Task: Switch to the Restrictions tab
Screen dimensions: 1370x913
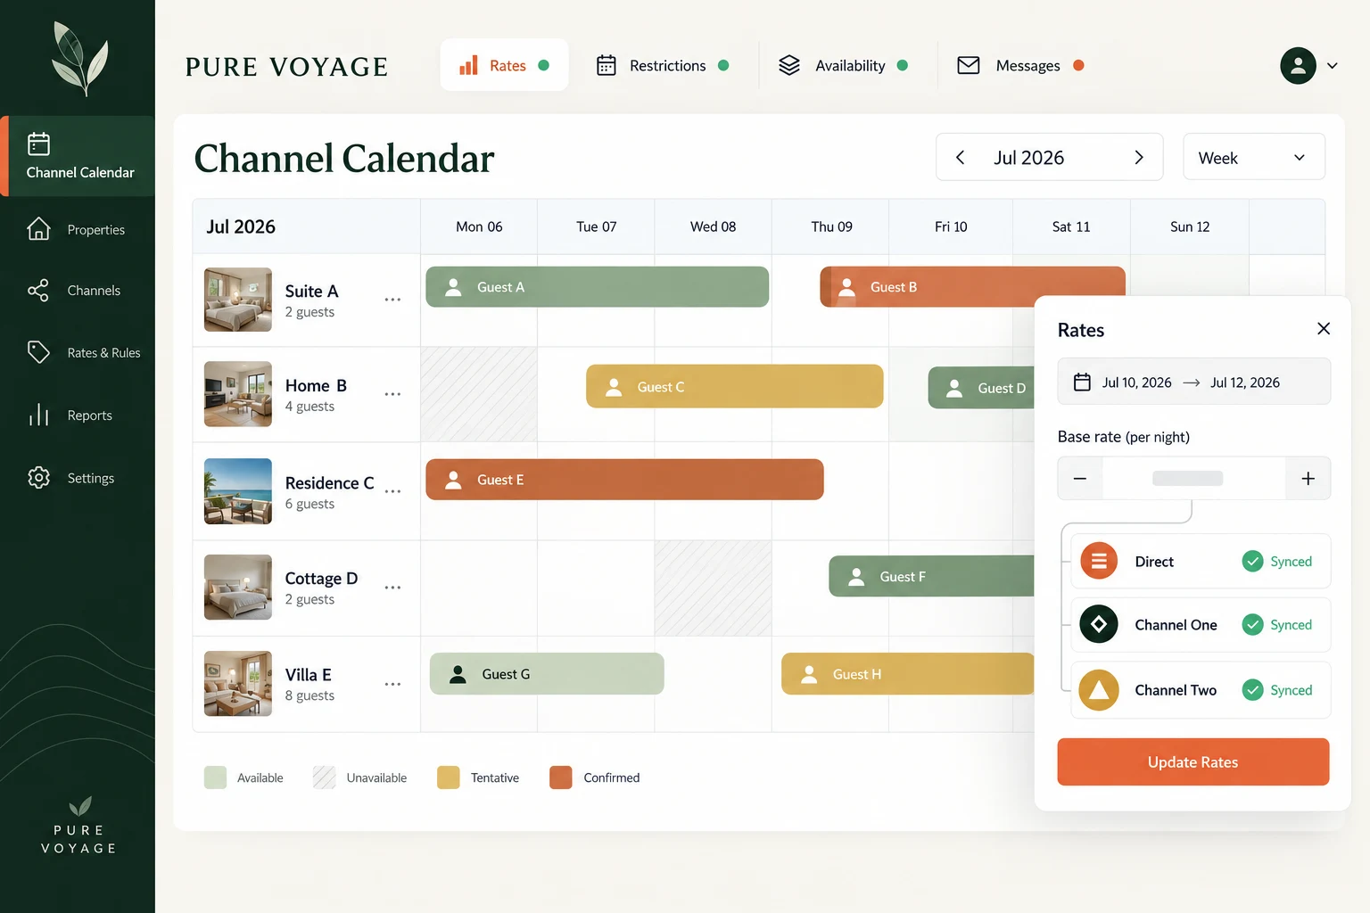Action: [663, 65]
